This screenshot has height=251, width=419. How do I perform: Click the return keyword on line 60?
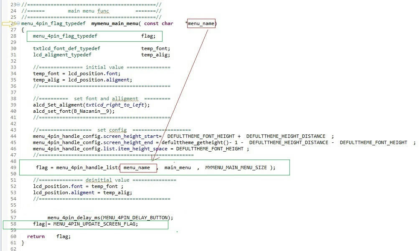coord(36,236)
